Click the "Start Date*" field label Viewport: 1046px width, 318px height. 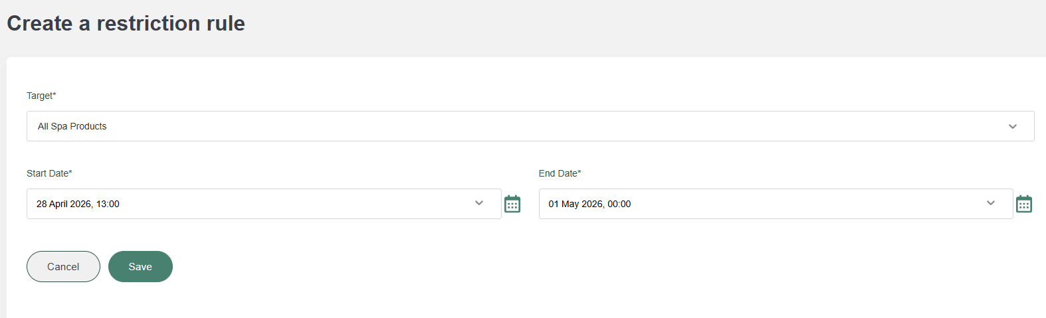[x=49, y=173]
